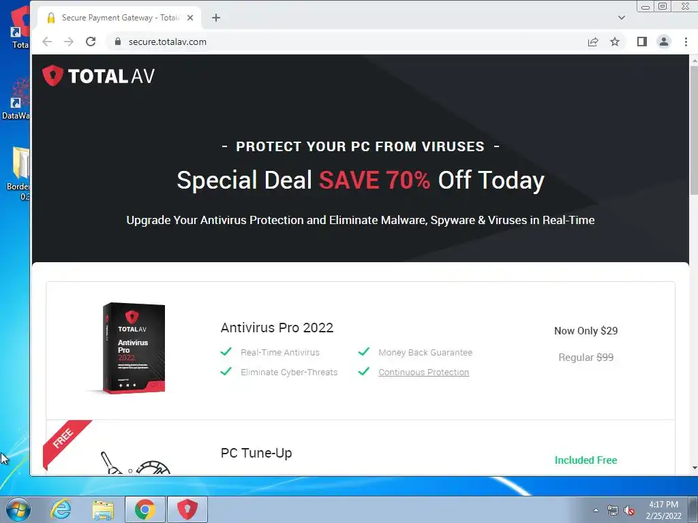Close the Secure Payment Gateway tab

tap(190, 18)
